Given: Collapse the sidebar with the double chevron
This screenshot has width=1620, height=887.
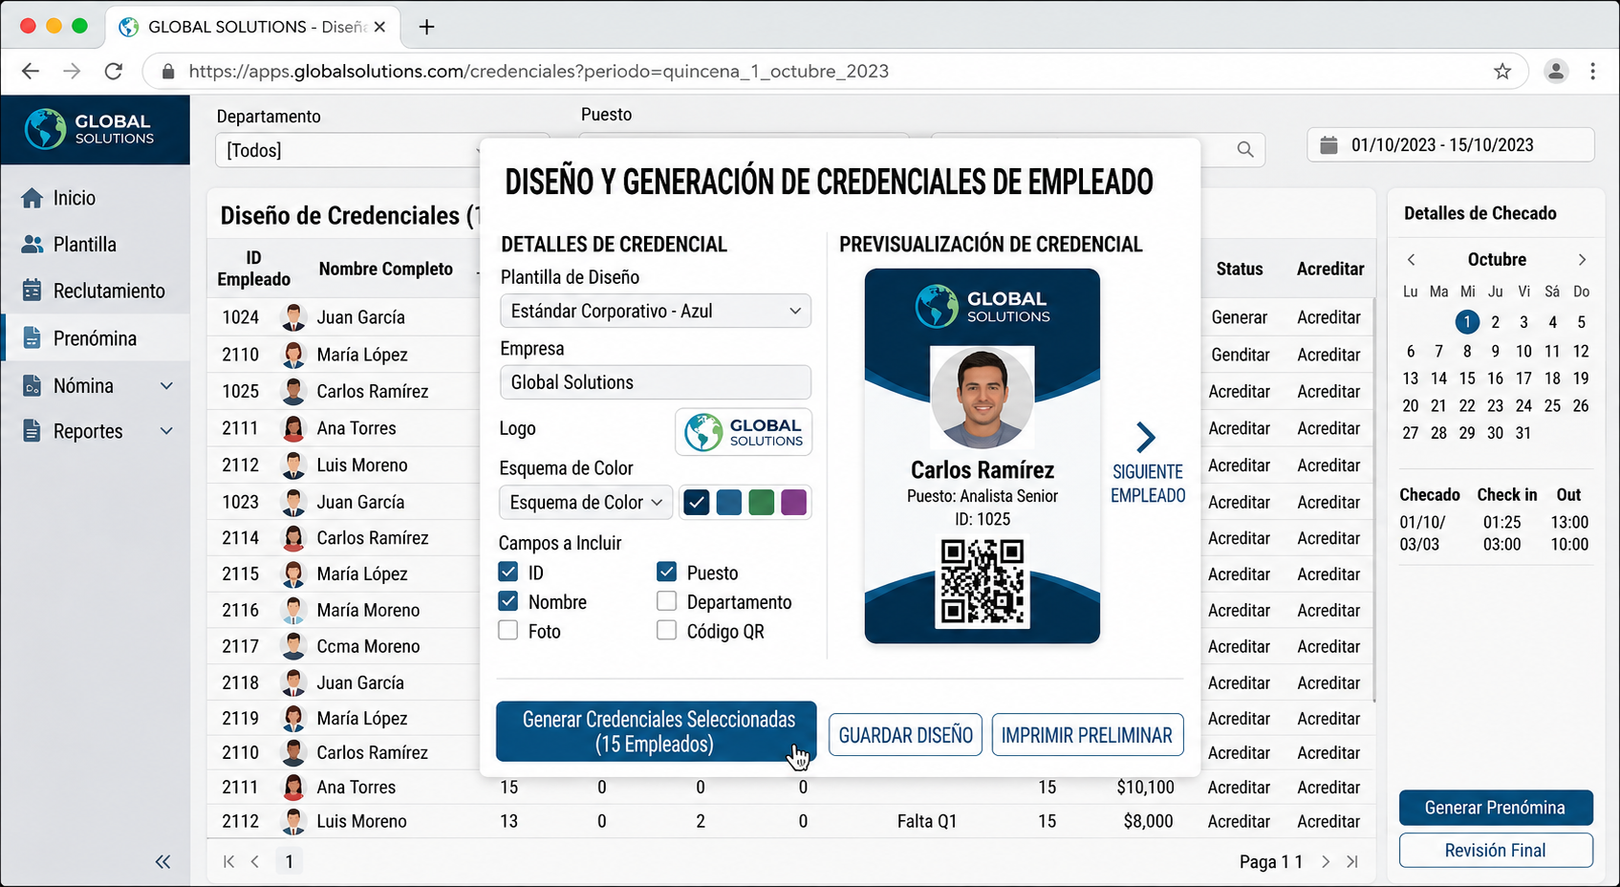Looking at the screenshot, I should pos(163,862).
